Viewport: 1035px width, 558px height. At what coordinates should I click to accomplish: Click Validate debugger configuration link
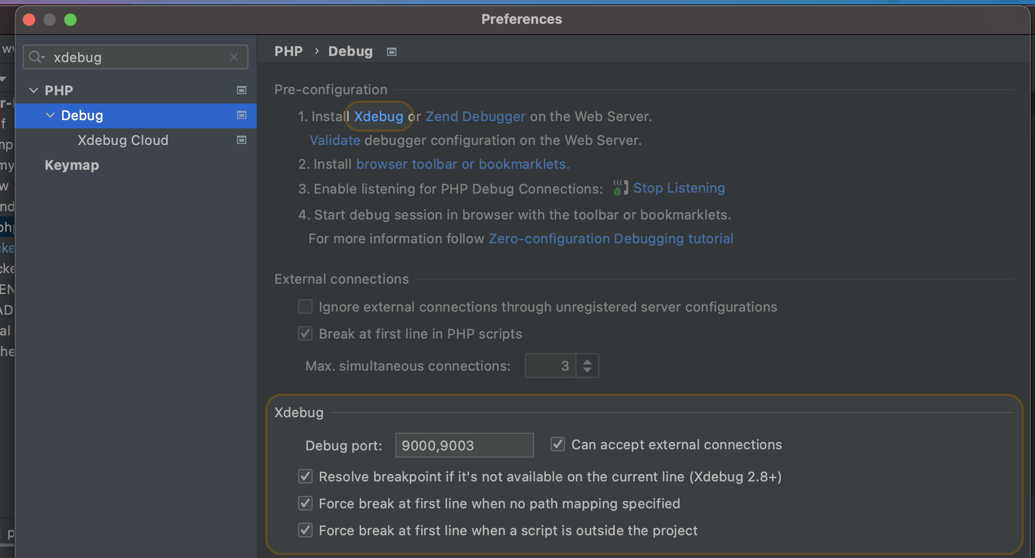(334, 140)
